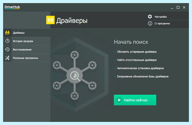Open Полезные программы section
Screen dimensions: 192x125
coord(27,58)
